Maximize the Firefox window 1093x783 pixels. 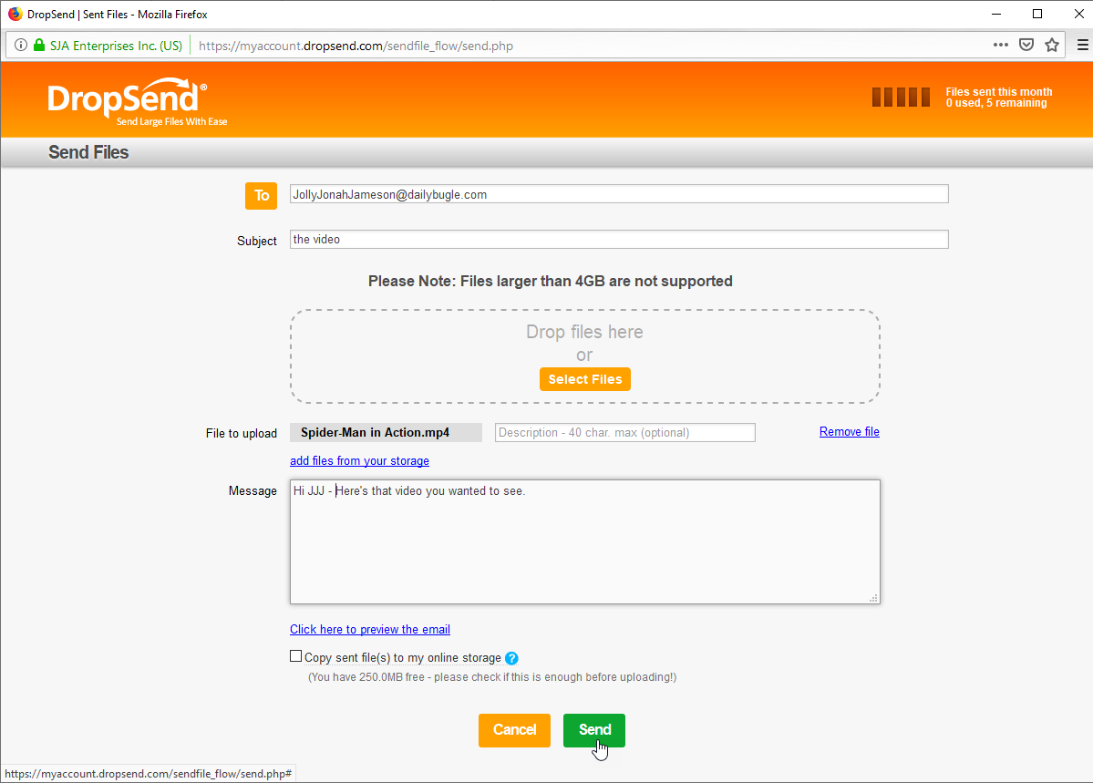1037,14
